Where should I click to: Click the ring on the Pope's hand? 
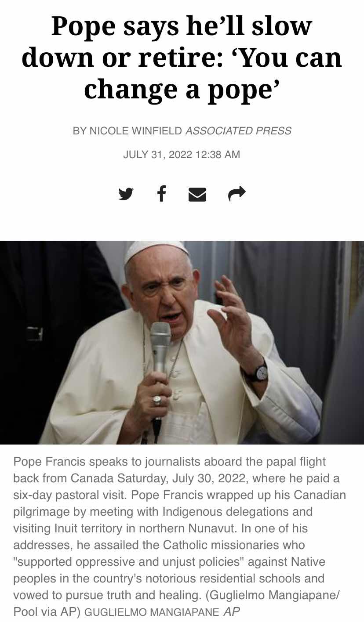[157, 400]
